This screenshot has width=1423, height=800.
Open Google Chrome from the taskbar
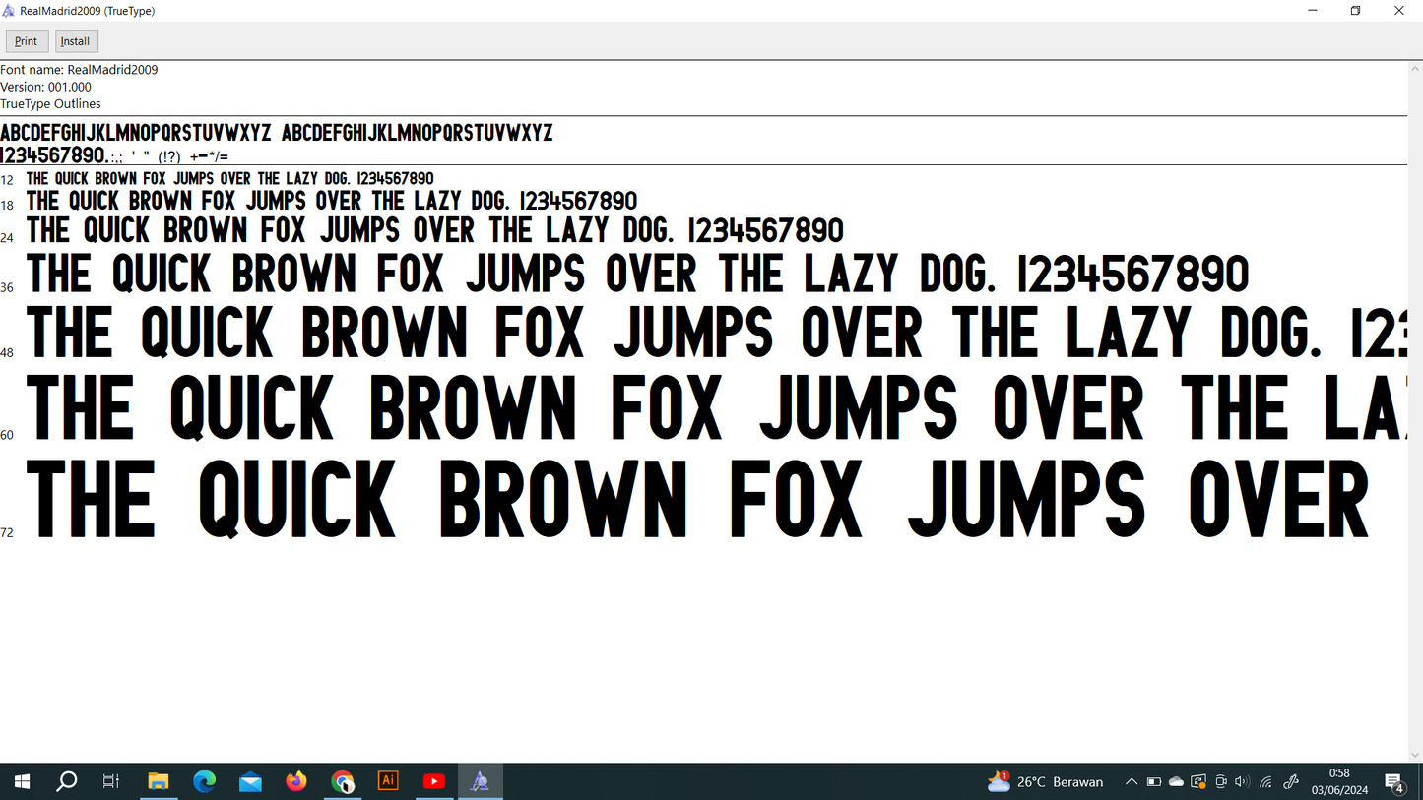[x=342, y=781]
